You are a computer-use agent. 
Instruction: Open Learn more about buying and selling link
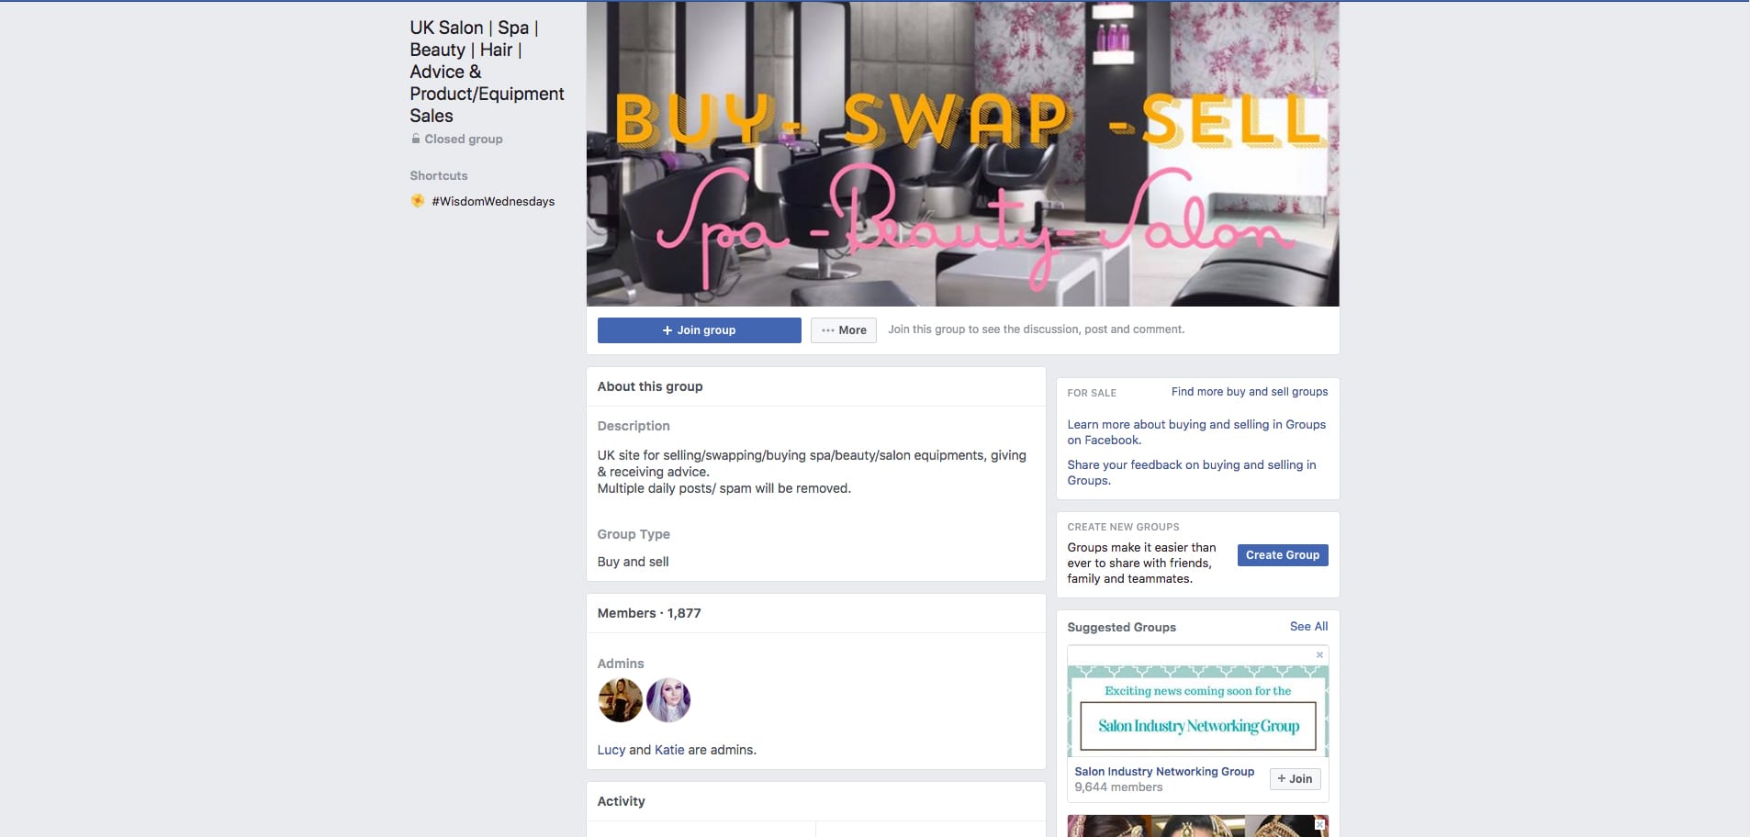click(1196, 432)
